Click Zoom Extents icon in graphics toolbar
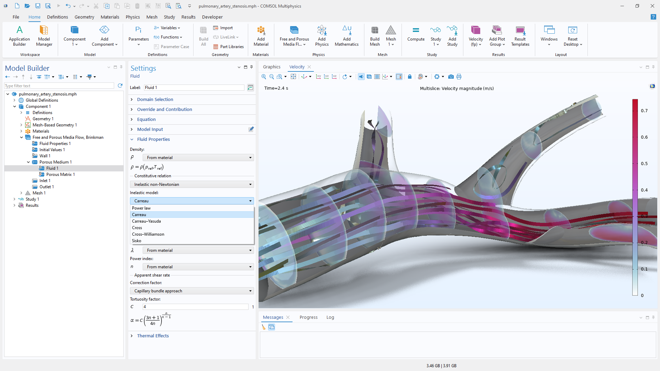 click(293, 77)
